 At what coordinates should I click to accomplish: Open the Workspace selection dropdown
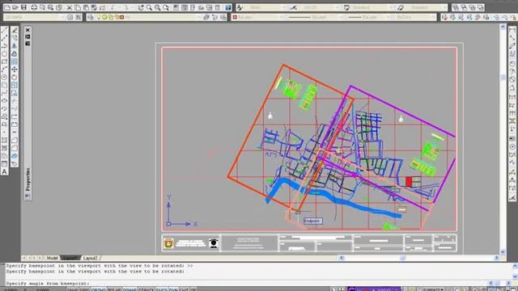coord(34,17)
